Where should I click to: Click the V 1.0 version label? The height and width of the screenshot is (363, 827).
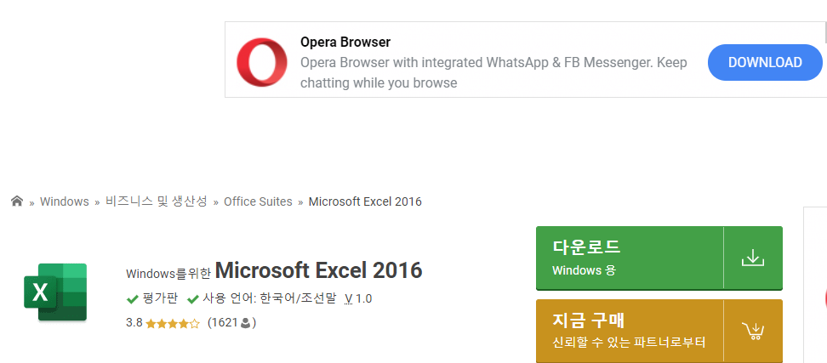click(x=358, y=299)
